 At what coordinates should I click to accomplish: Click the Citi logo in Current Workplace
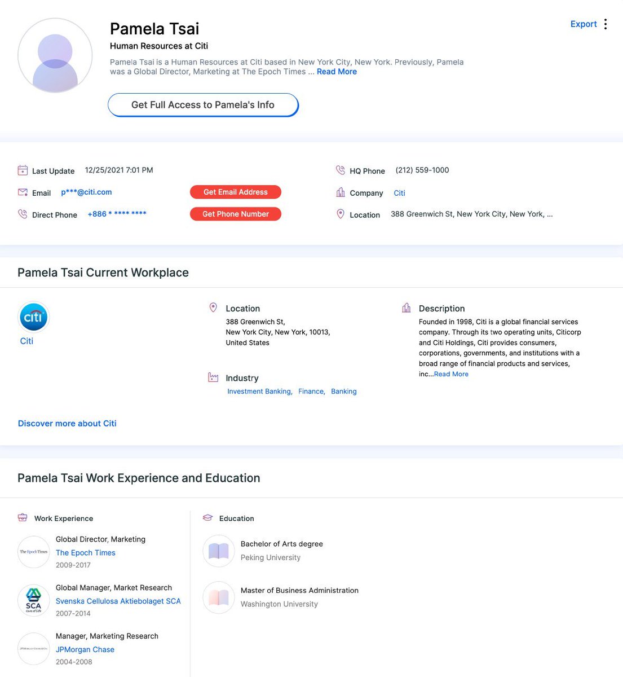(x=33, y=317)
